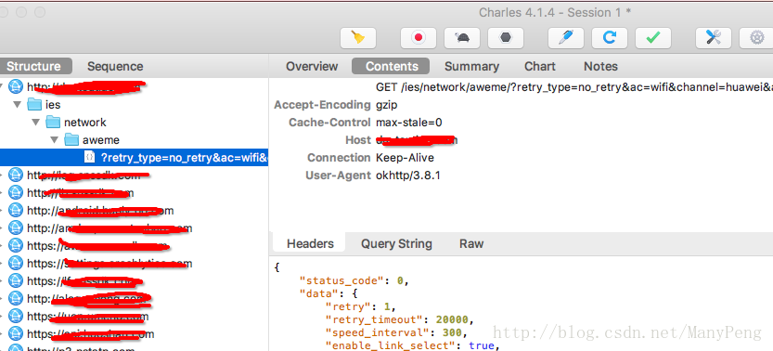
Task: Switch to the Sequence view
Action: [115, 66]
